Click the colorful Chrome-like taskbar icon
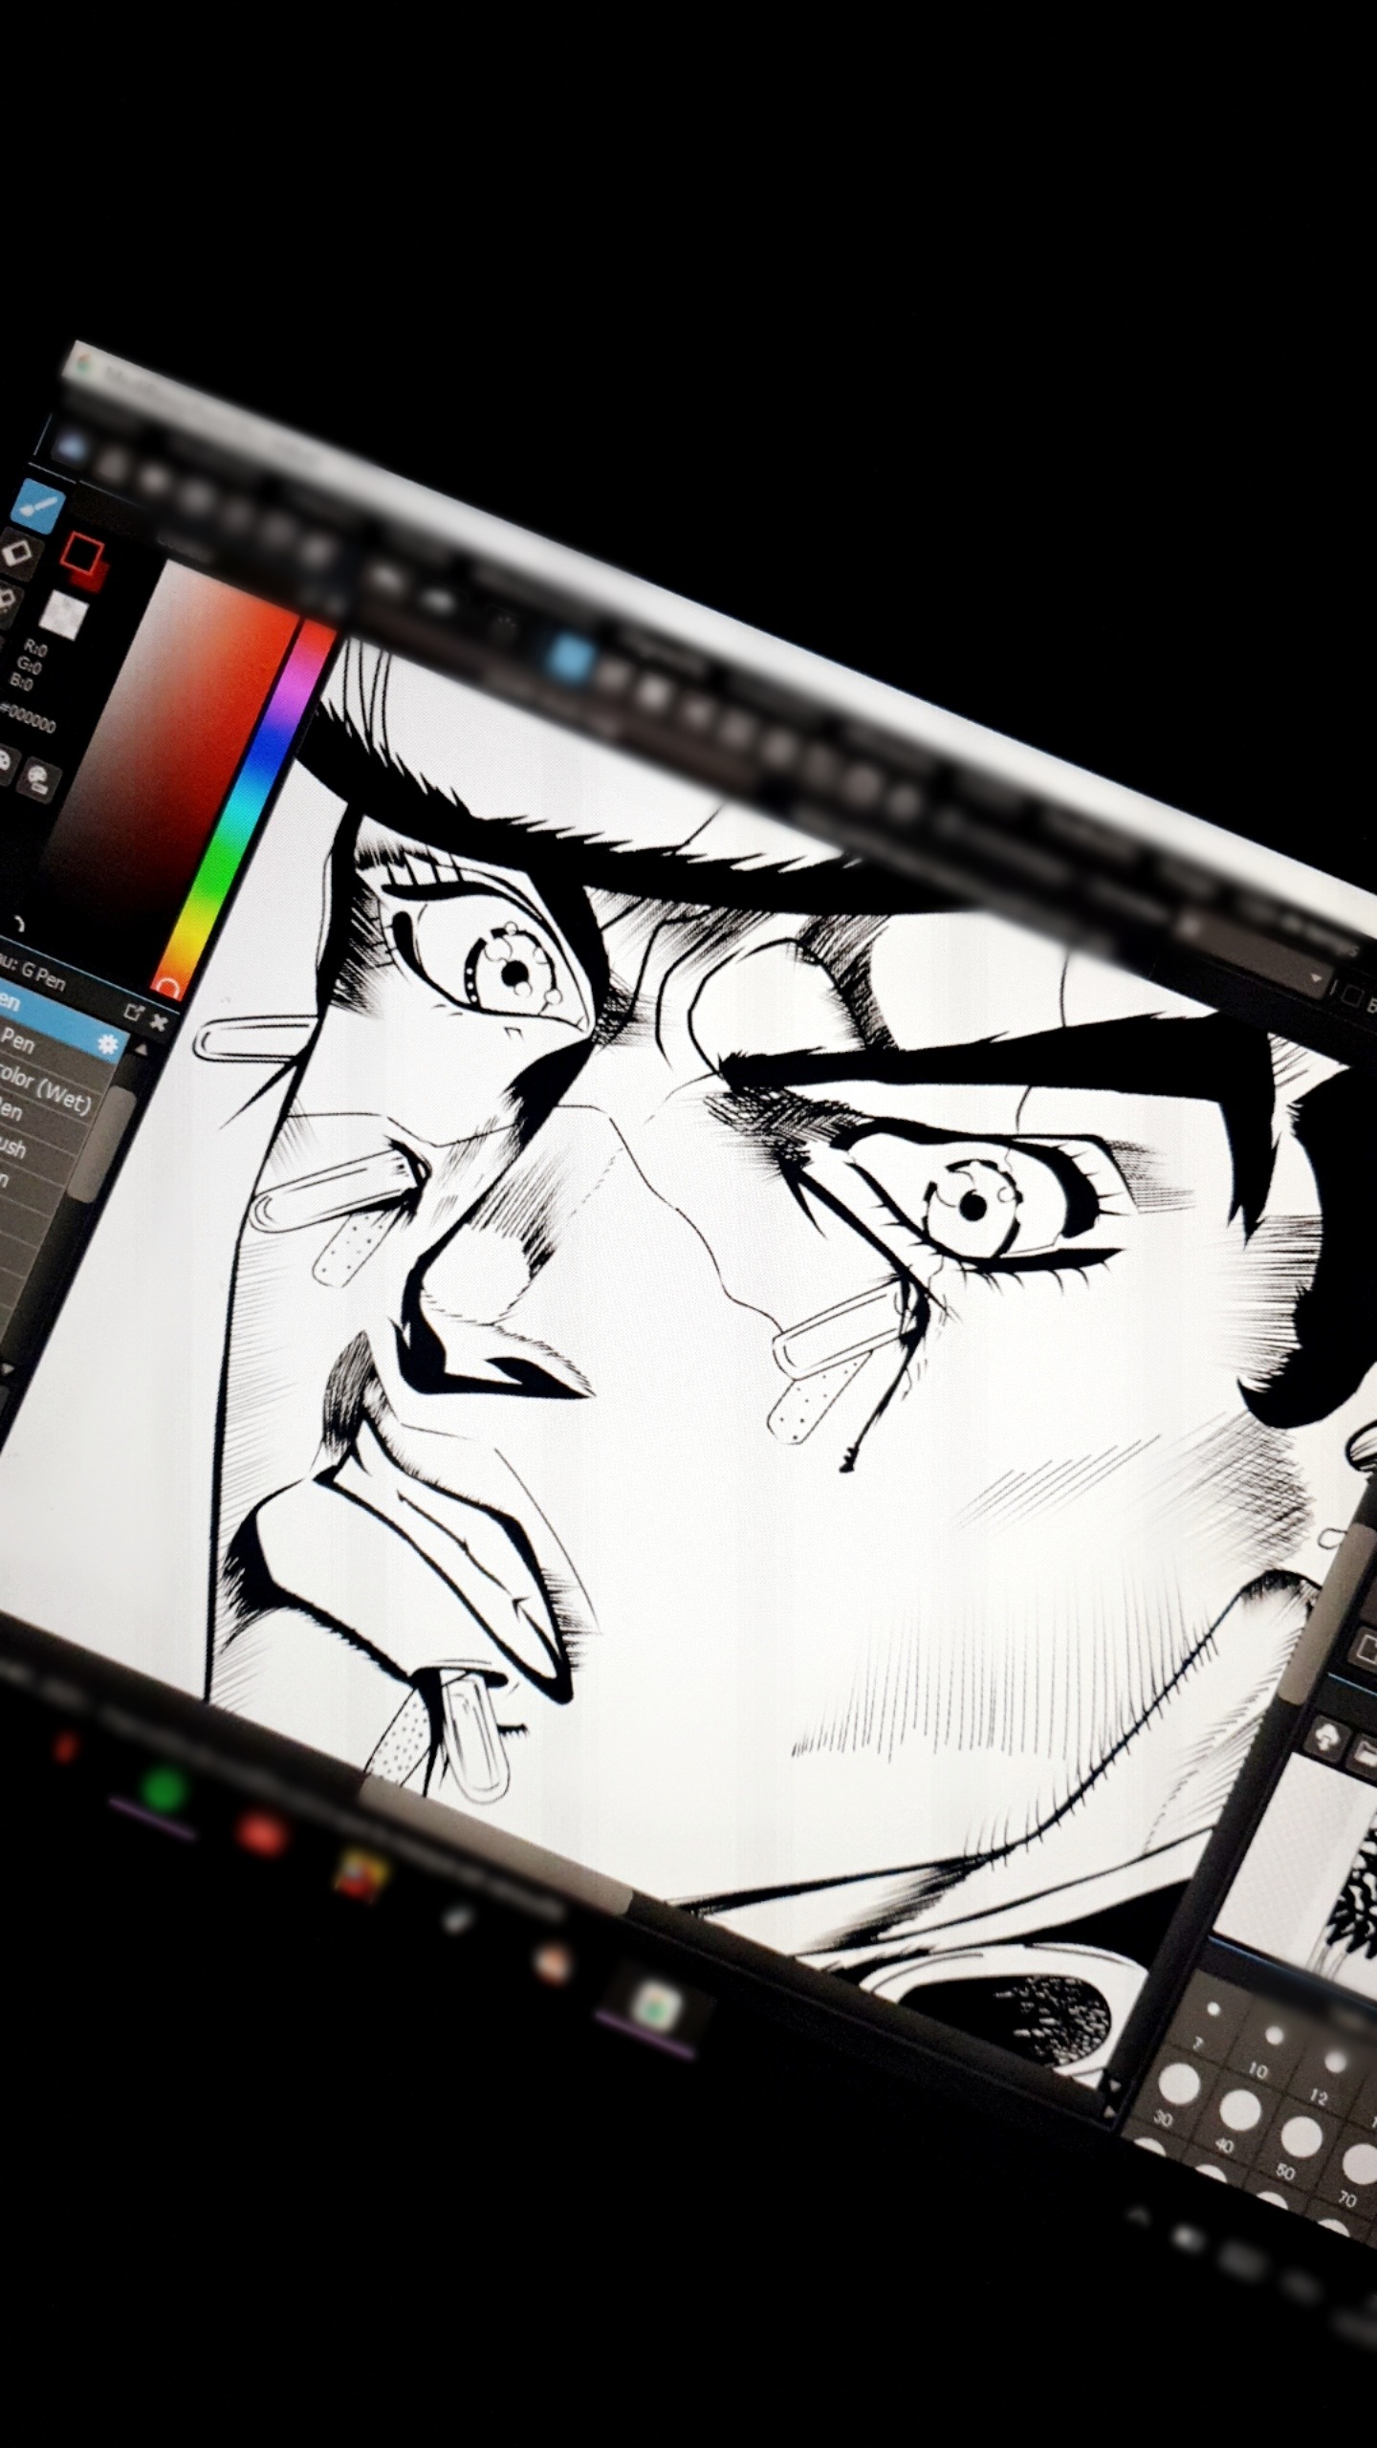 coord(361,1875)
